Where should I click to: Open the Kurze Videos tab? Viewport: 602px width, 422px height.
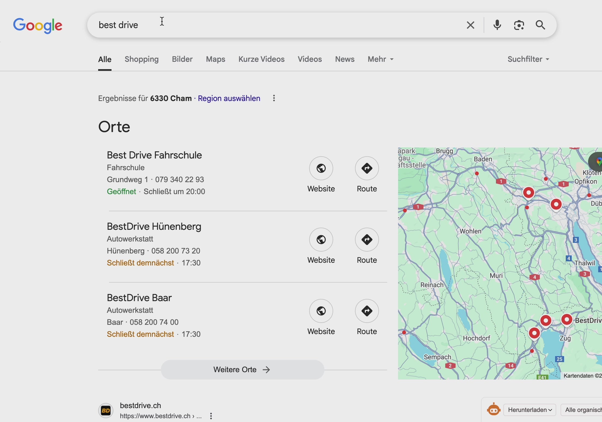[x=261, y=59]
